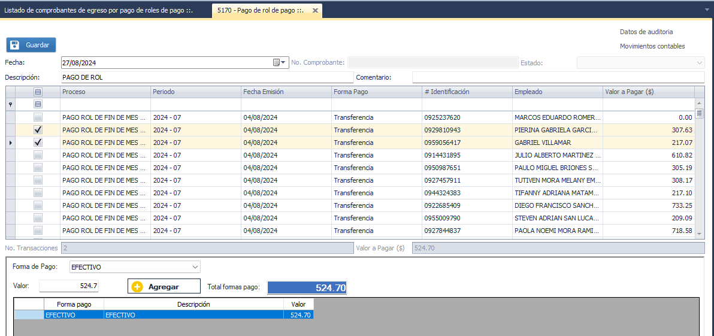This screenshot has width=714, height=336.
Task: Open Datos de auditoria link
Action: (x=646, y=32)
